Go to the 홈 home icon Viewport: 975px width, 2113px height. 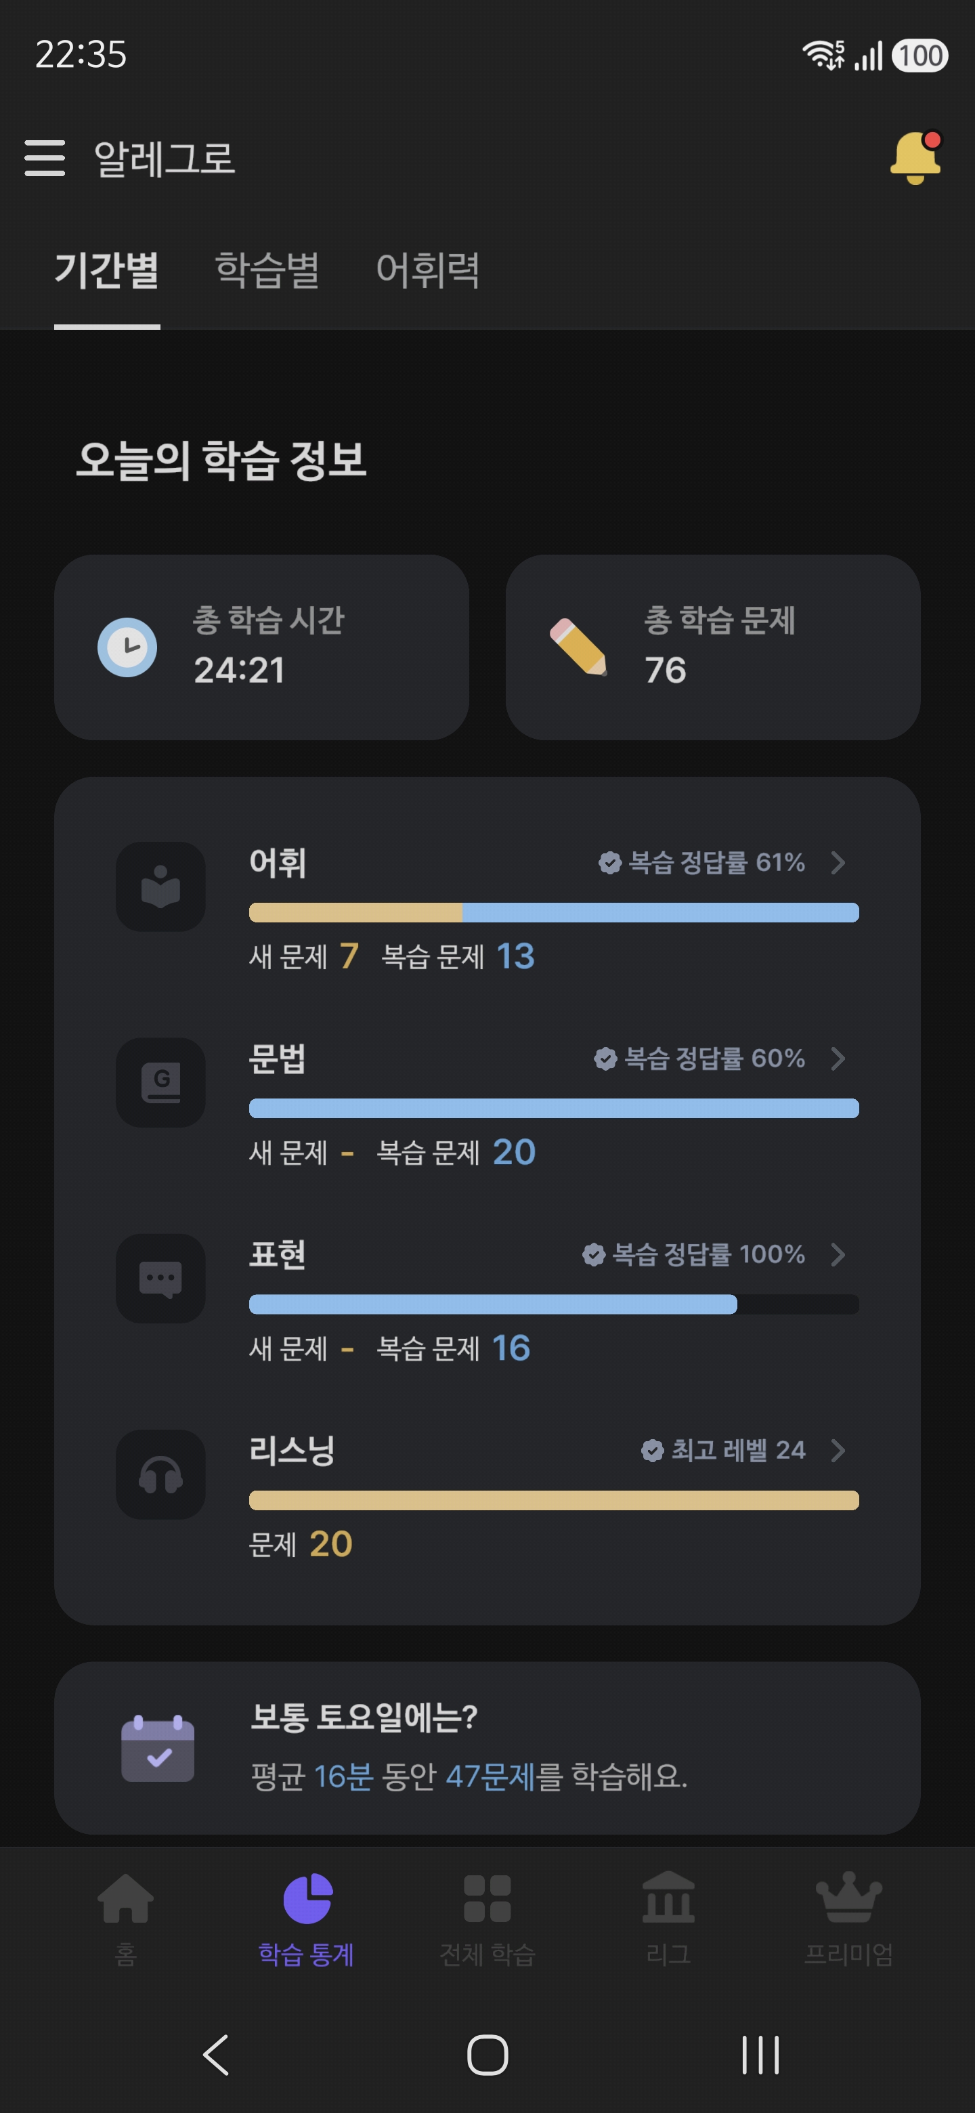point(125,1898)
